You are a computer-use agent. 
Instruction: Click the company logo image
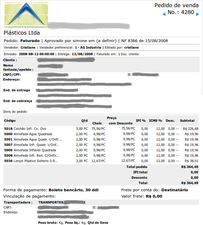click(26, 15)
